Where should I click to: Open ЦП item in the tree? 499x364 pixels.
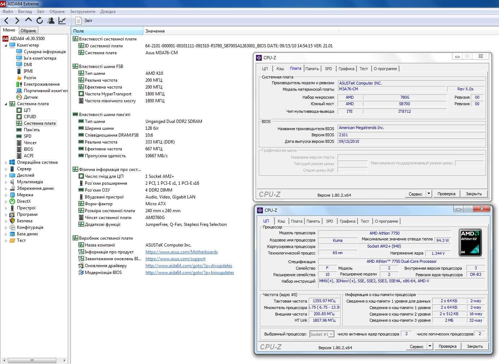coord(27,110)
